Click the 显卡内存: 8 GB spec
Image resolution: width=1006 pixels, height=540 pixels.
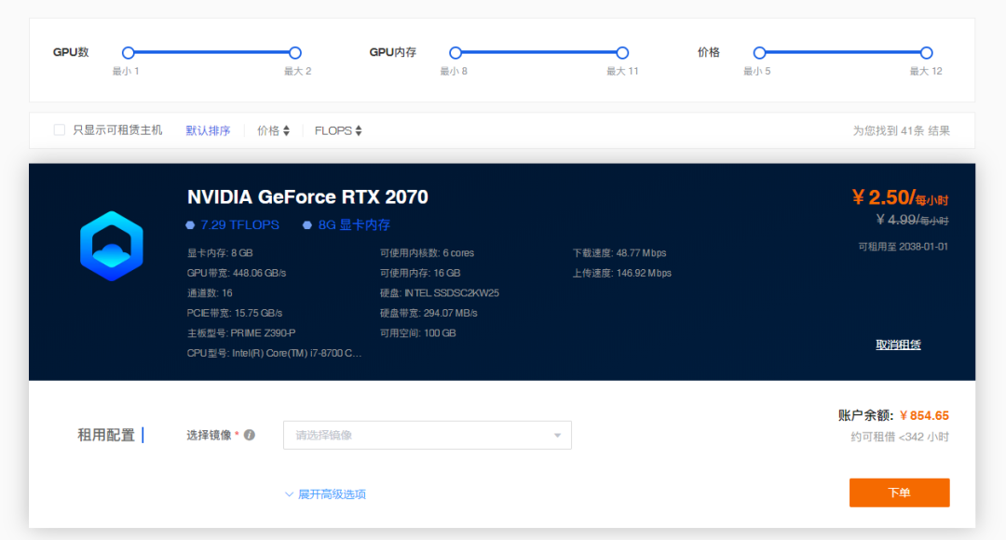click(x=220, y=253)
